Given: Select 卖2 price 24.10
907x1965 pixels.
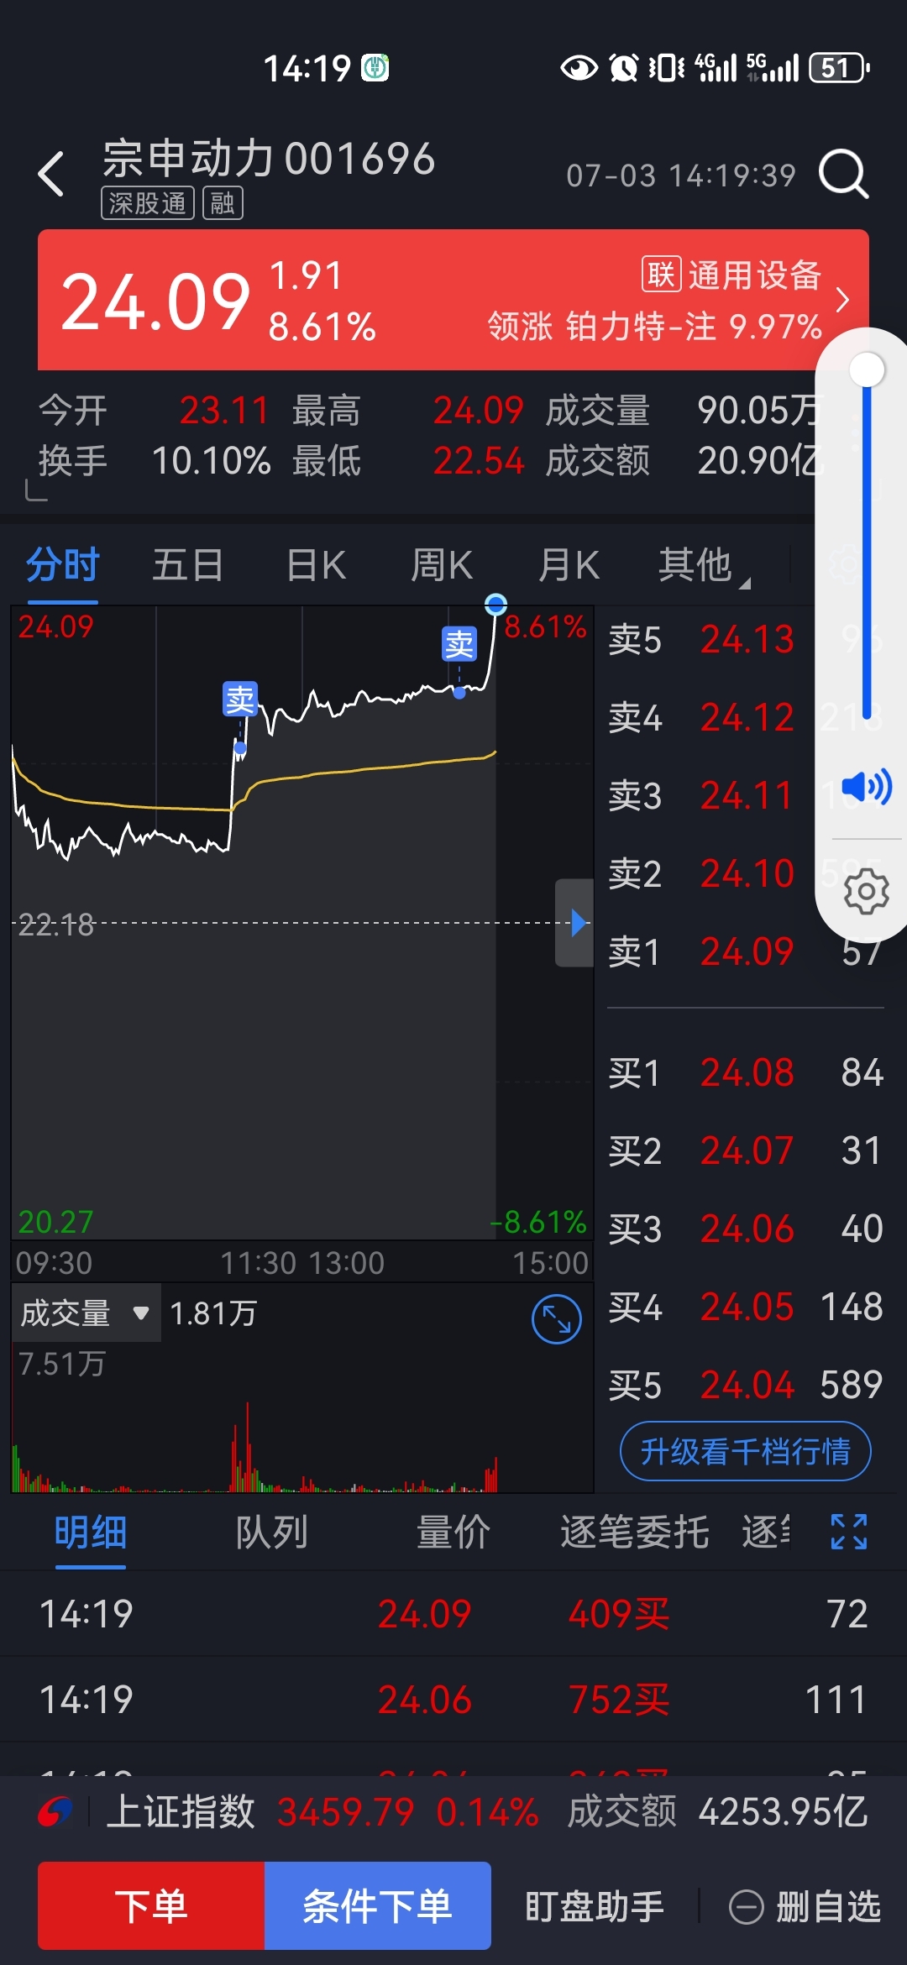Looking at the screenshot, I should pos(746,874).
